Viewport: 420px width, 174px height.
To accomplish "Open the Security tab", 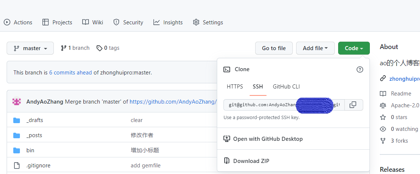I will [128, 22].
